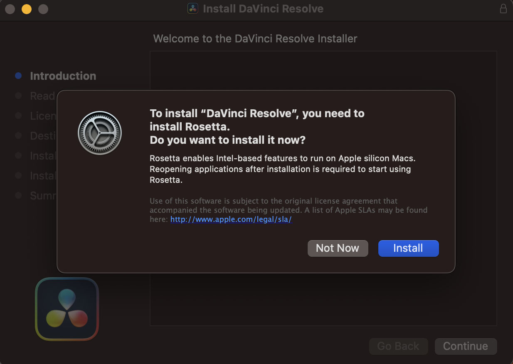Click the lock icon in the title bar
513x364 pixels.
click(x=503, y=9)
